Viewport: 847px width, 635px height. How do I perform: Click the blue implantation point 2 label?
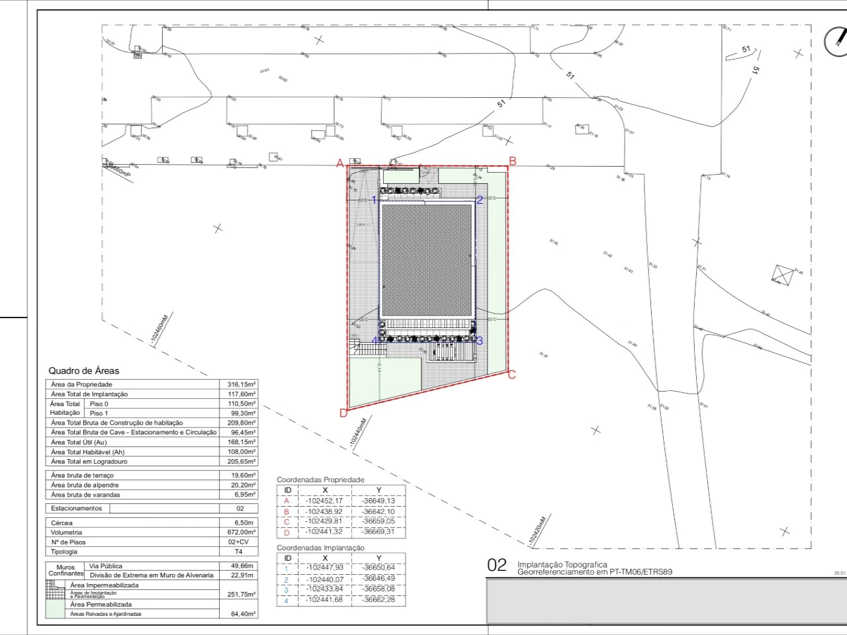coord(480,200)
